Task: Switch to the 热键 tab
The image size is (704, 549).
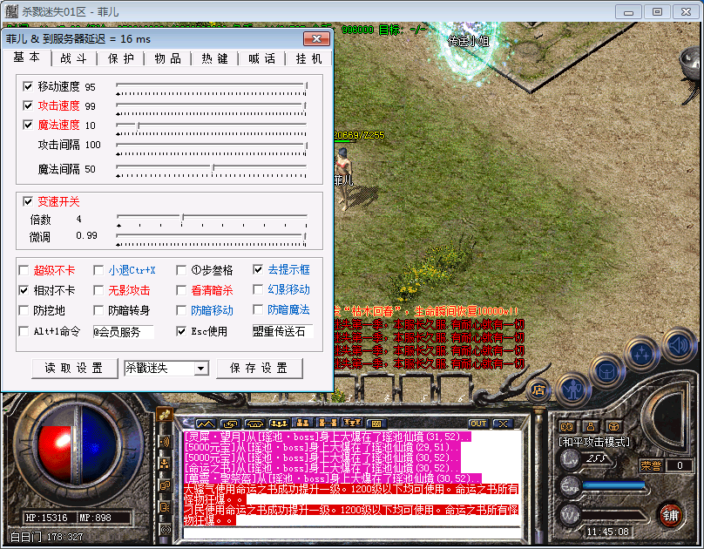Action: pos(214,58)
